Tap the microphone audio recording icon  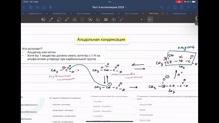coord(51,7)
